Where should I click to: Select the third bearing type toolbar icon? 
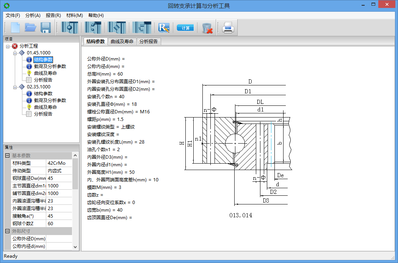117,28
